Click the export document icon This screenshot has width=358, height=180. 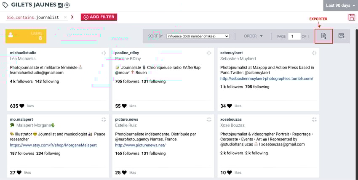pyautogui.click(x=323, y=36)
